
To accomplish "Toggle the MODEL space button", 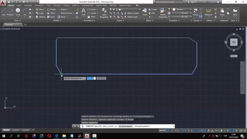I will click(x=162, y=131).
